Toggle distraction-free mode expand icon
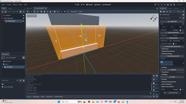The height and width of the screenshot is (104, 186). pos(157,8)
